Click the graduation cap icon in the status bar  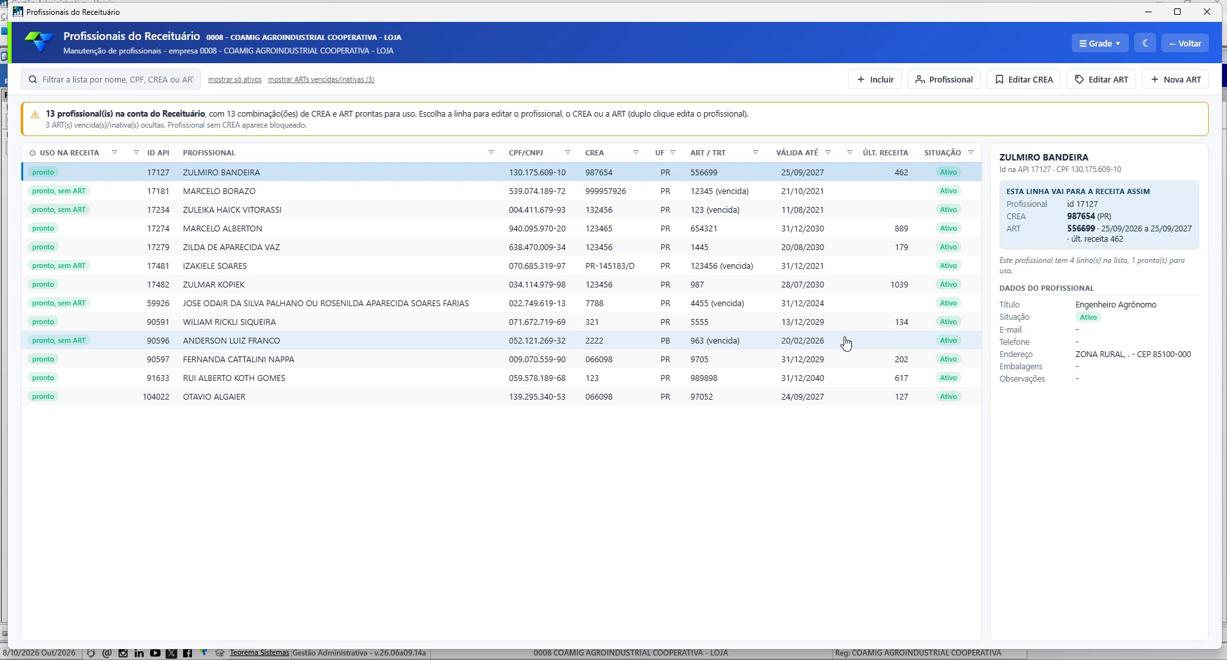pos(220,653)
